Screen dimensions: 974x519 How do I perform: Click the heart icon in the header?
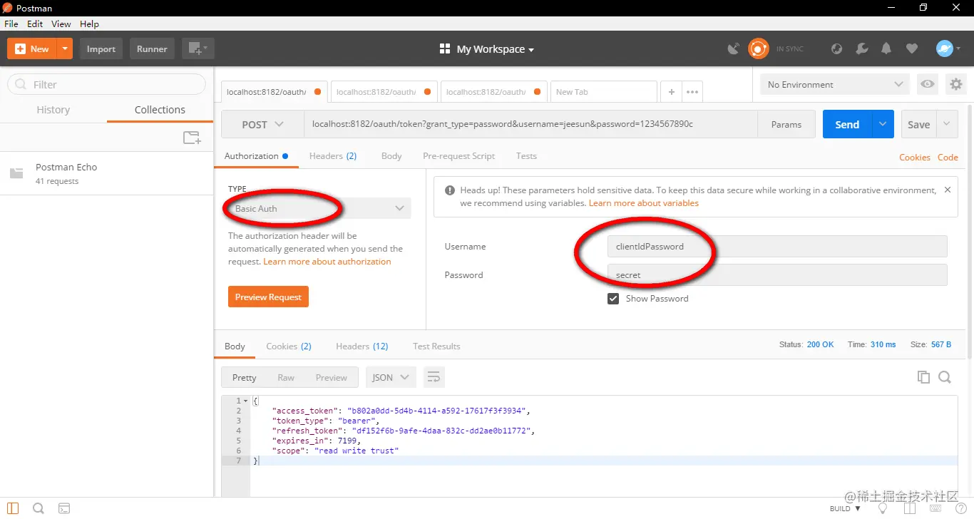(911, 48)
